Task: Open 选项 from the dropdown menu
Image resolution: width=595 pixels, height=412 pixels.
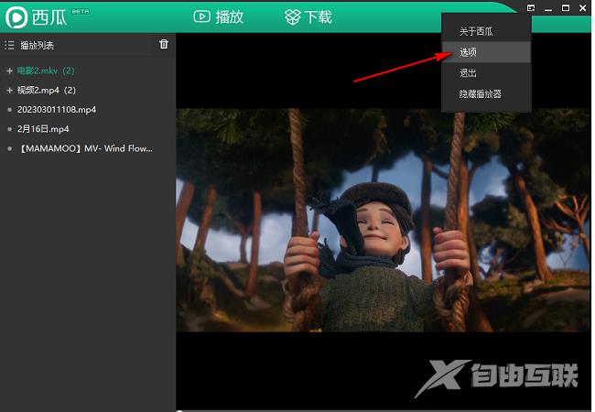Action: 468,52
